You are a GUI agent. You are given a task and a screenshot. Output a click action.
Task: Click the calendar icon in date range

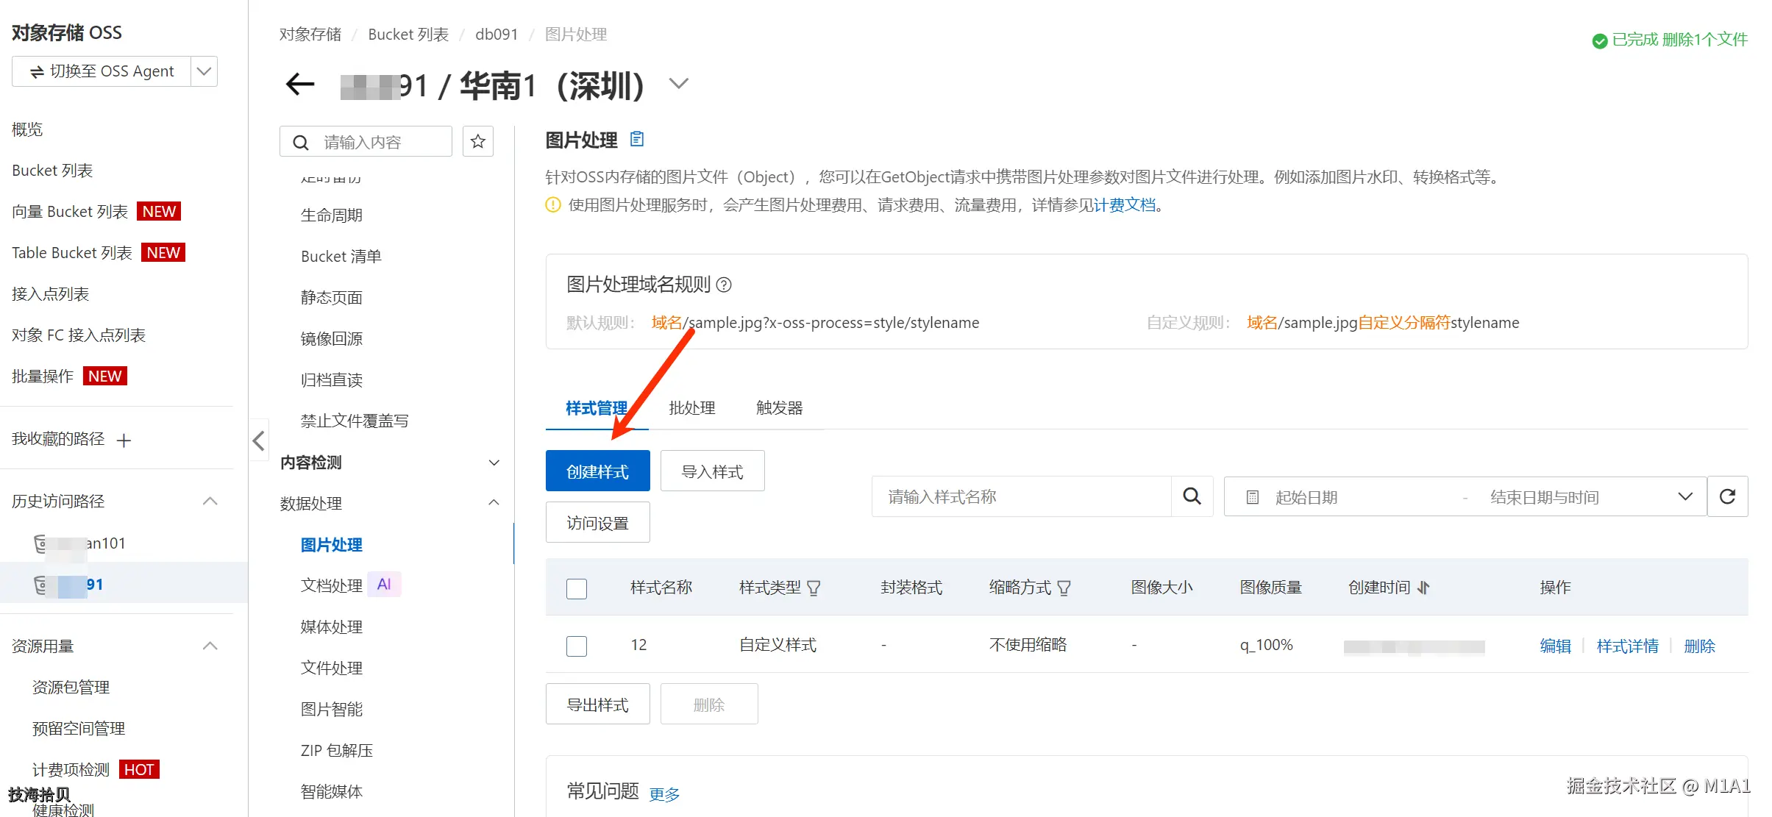pyautogui.click(x=1252, y=497)
